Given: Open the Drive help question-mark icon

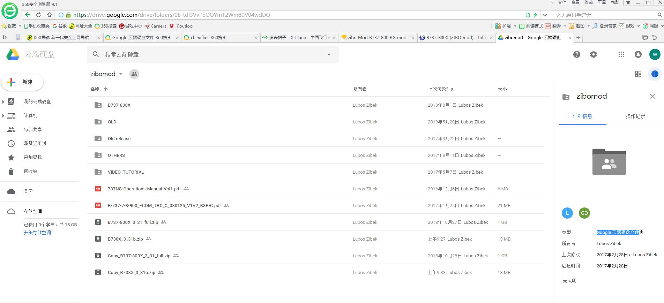Looking at the screenshot, I should (577, 54).
